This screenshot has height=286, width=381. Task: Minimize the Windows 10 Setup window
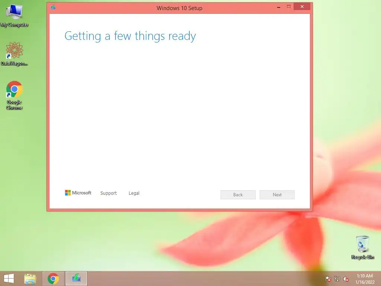coord(279,7)
